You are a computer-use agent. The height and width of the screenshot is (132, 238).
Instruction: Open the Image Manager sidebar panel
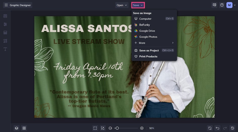point(5,16)
